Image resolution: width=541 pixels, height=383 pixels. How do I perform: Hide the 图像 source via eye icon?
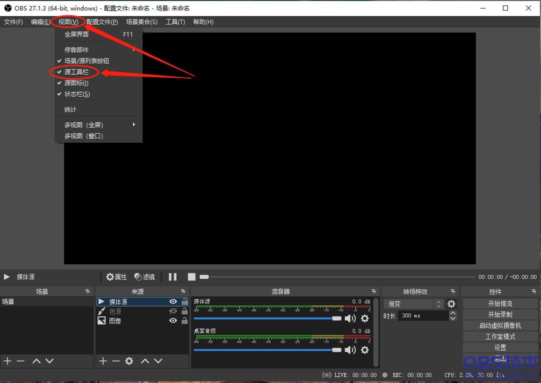click(x=173, y=320)
